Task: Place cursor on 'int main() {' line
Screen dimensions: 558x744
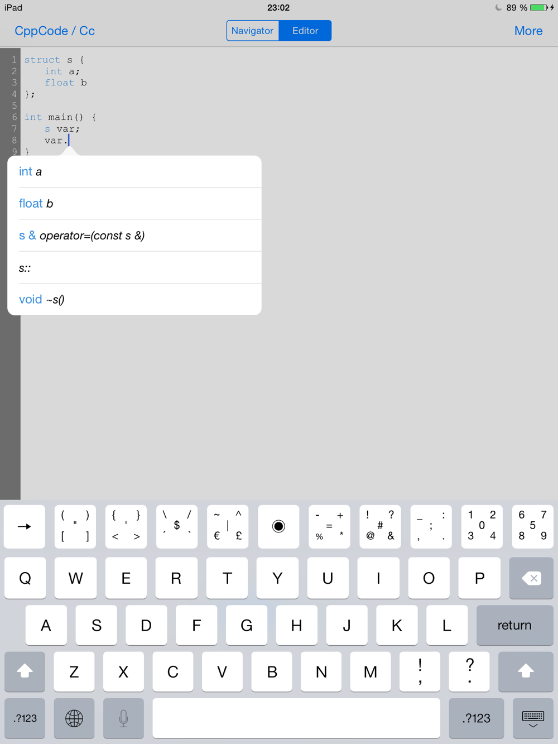Action: click(x=60, y=117)
